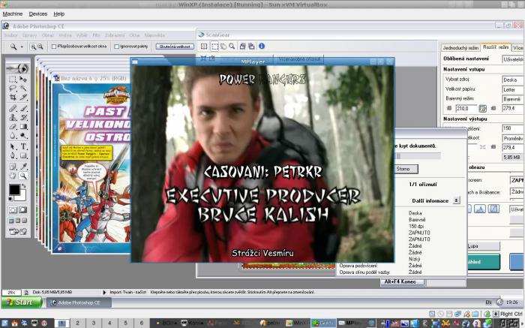The width and height of the screenshot is (525, 328).
Task: Open the Machine menu in VirtualBox
Action: 13,14
